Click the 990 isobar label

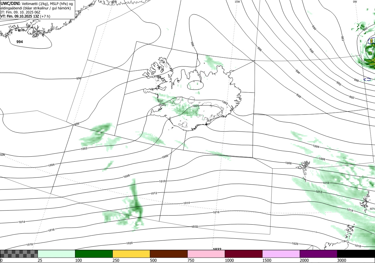pos(339,84)
